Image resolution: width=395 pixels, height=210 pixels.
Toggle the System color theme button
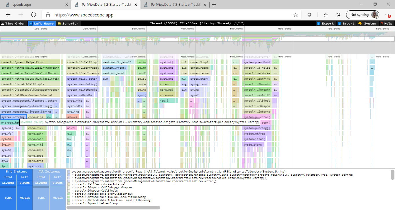point(368,23)
